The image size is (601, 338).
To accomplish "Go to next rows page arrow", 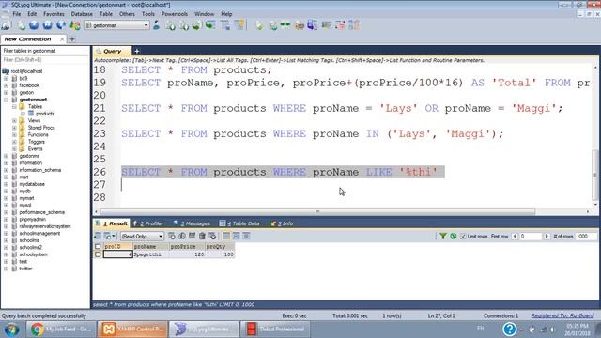I will coord(547,237).
